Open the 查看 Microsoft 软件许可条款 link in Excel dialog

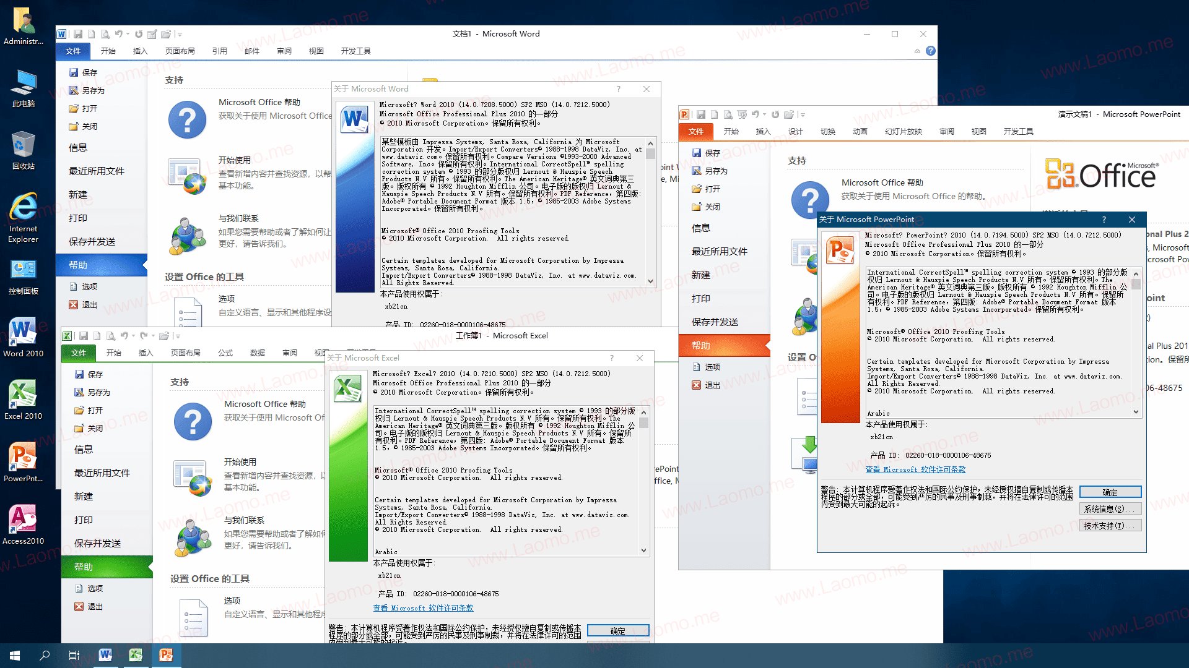click(423, 608)
